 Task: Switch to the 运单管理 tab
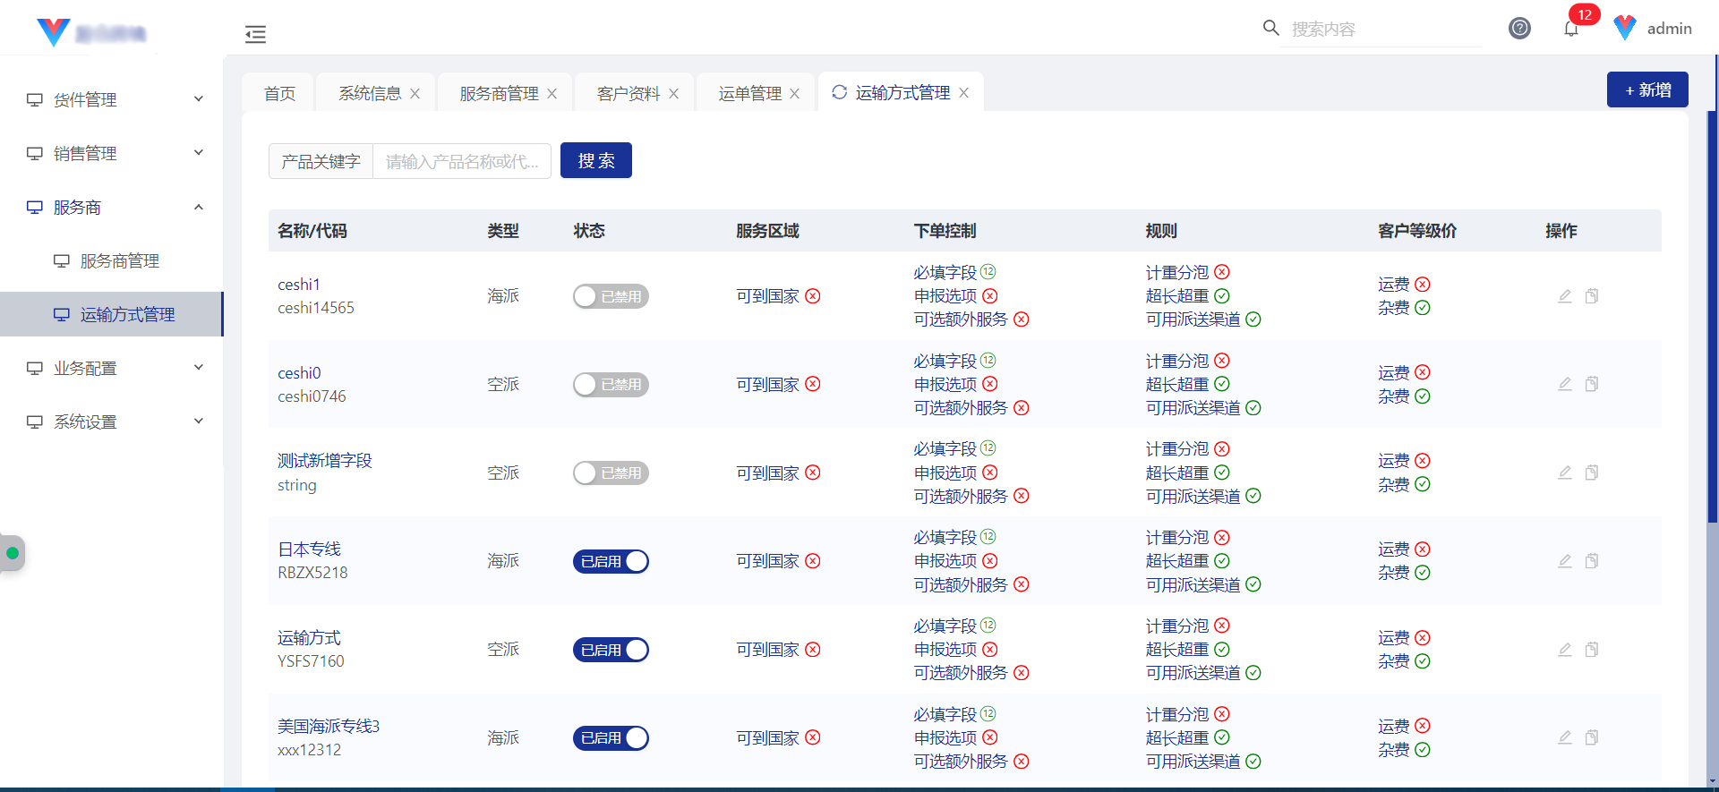point(749,93)
